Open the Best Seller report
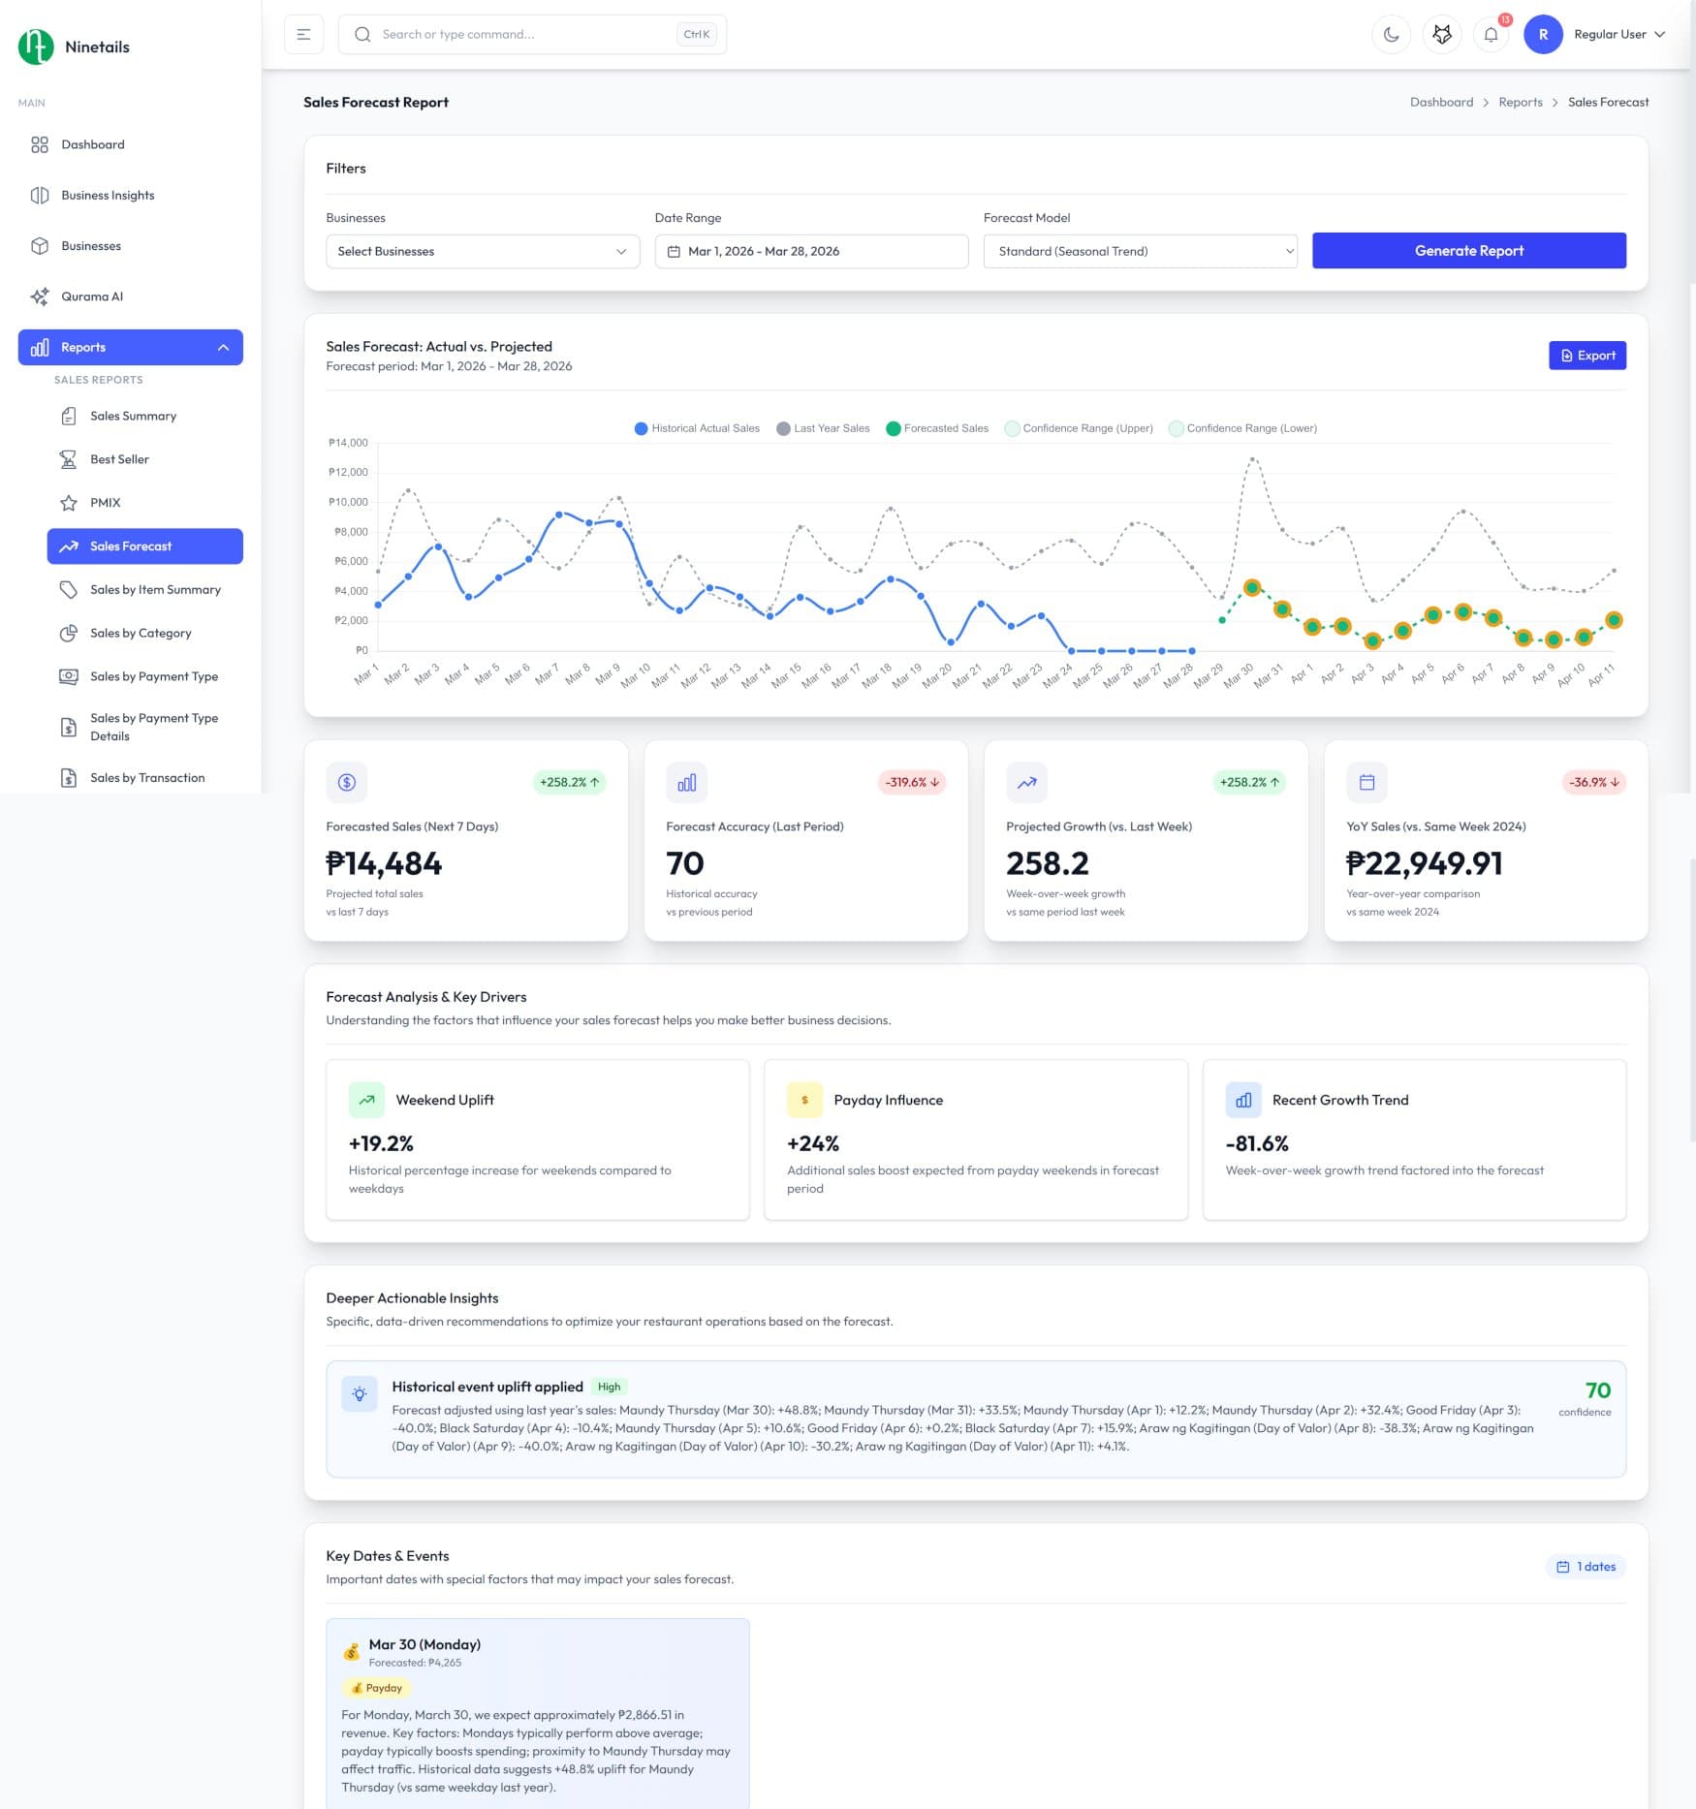 coord(119,459)
